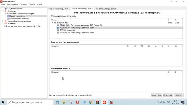This screenshot has width=187, height=105.
Task: Collapse the Внешняя стена row
Action: [52, 23]
